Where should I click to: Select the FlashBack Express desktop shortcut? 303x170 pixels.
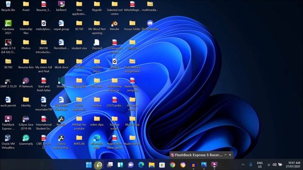[x=8, y=123]
